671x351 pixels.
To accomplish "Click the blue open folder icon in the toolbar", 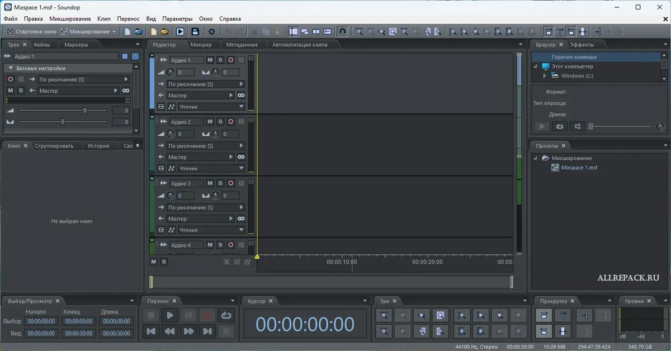I will 138,32.
